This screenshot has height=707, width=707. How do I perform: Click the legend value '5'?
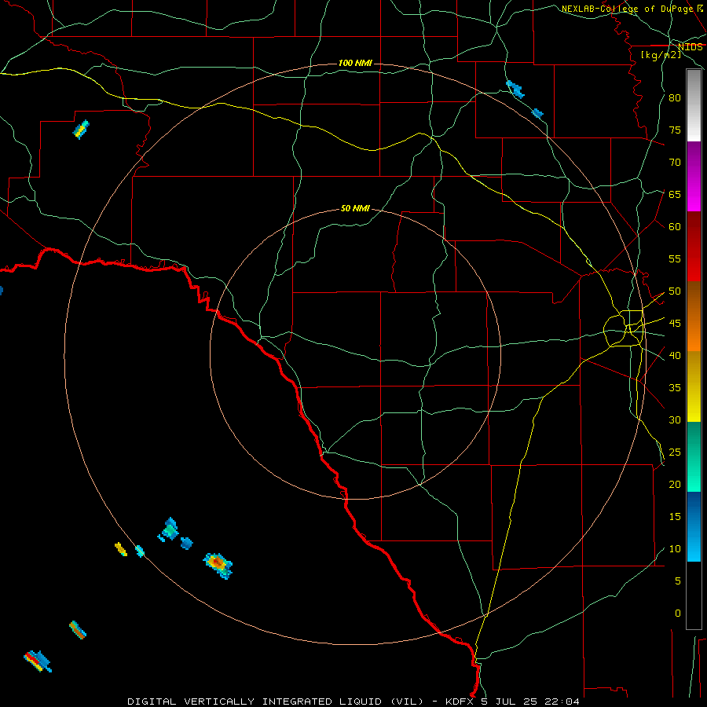[x=678, y=581]
